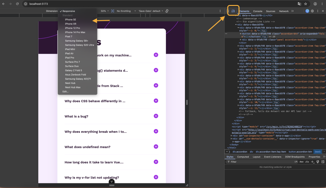Switch to the Sources tab
326x188 pixels.
271,11
